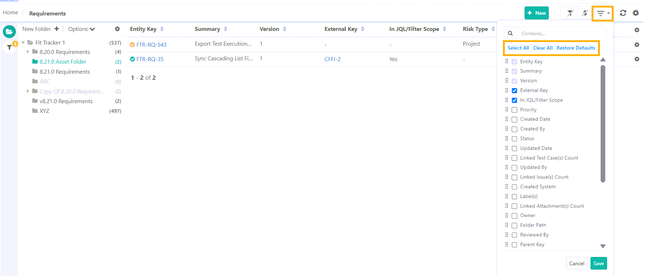The height and width of the screenshot is (276, 646).
Task: Check the Owner checkbox
Action: tap(514, 216)
